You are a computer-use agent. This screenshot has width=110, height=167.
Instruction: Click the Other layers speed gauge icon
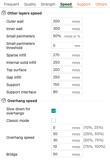[x=4, y=13]
